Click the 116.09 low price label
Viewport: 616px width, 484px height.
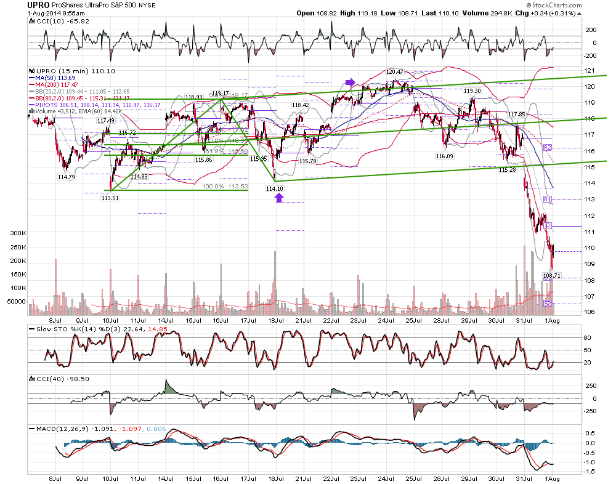click(444, 156)
